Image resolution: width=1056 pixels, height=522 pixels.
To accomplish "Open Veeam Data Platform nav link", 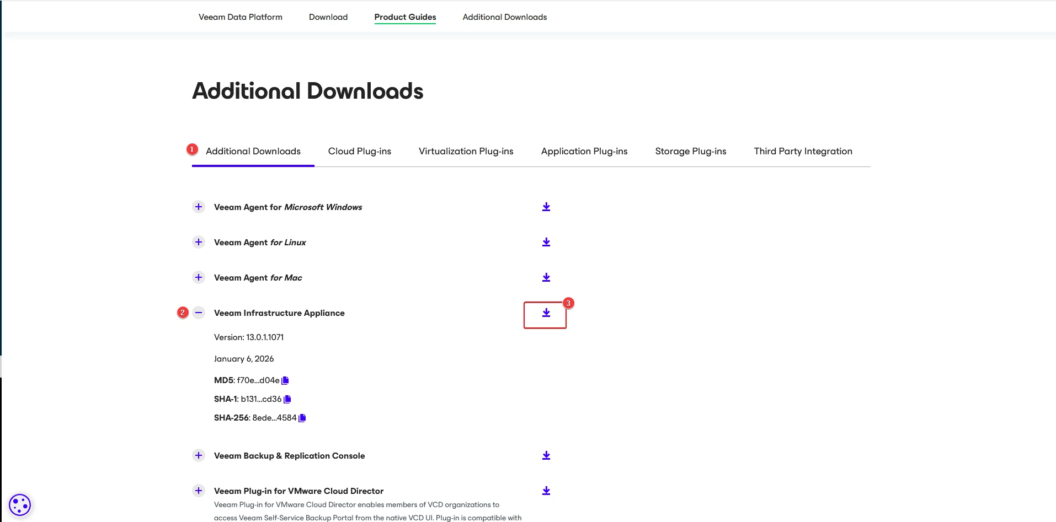I will [241, 17].
